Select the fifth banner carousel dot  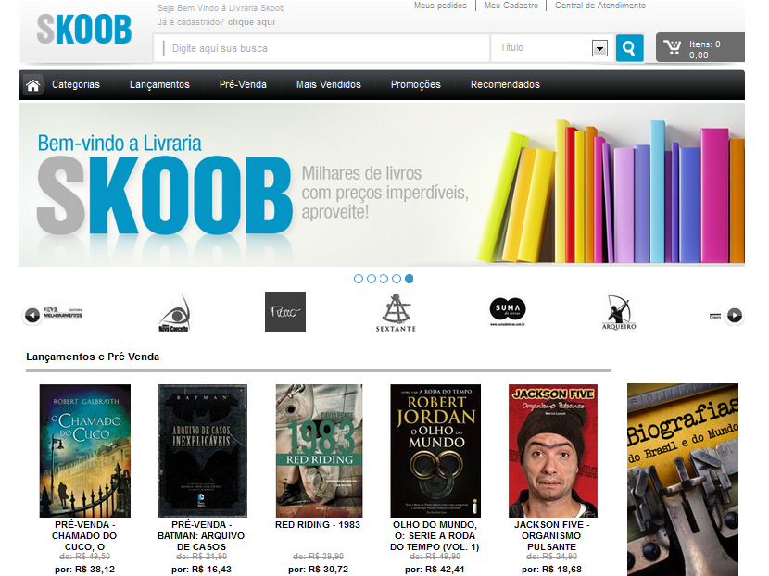(x=409, y=278)
